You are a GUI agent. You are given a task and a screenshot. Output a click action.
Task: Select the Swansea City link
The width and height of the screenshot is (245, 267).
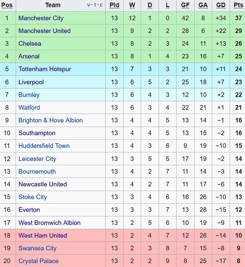37,248
